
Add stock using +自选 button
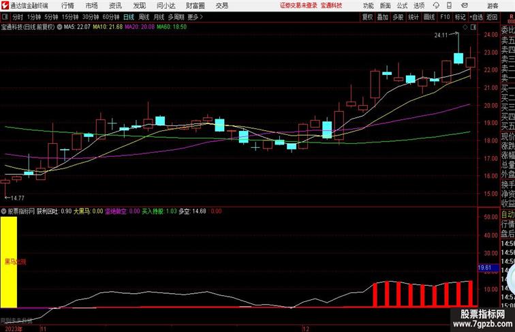[x=476, y=17]
